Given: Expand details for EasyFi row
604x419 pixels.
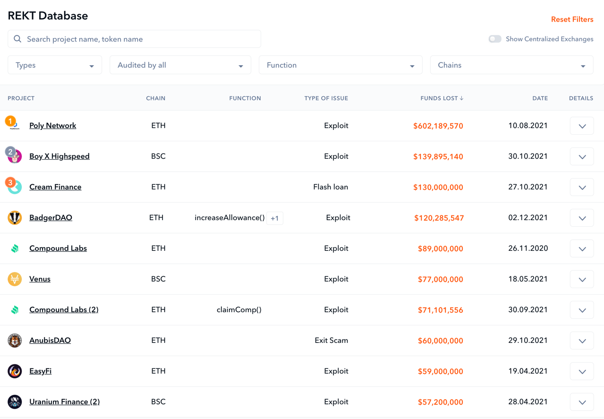Looking at the screenshot, I should click(582, 372).
